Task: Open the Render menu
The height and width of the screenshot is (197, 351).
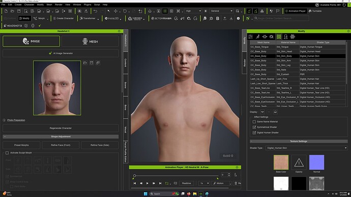Action: (x=58, y=5)
